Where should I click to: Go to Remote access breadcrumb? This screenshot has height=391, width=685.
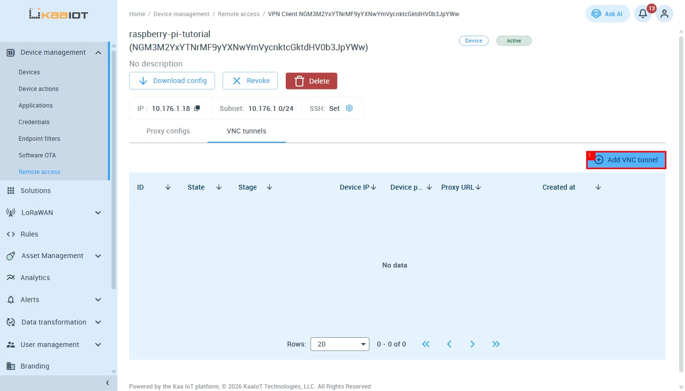239,14
